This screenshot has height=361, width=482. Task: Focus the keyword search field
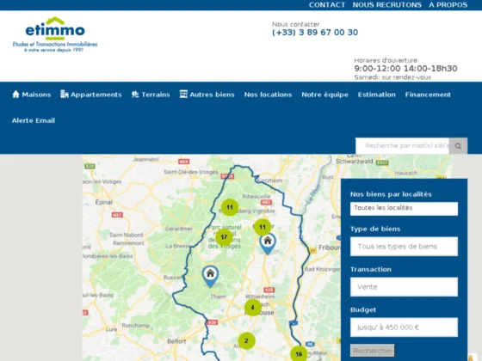point(402,146)
